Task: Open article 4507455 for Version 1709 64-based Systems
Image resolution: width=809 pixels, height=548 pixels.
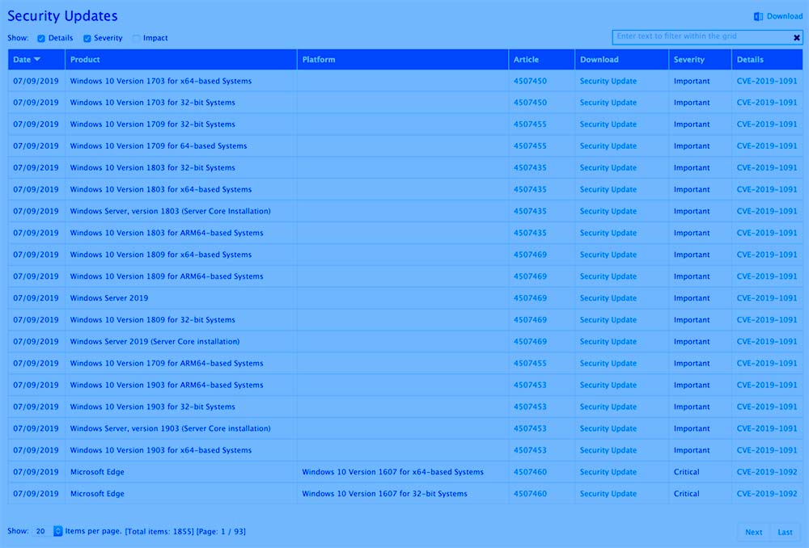Action: (x=530, y=146)
